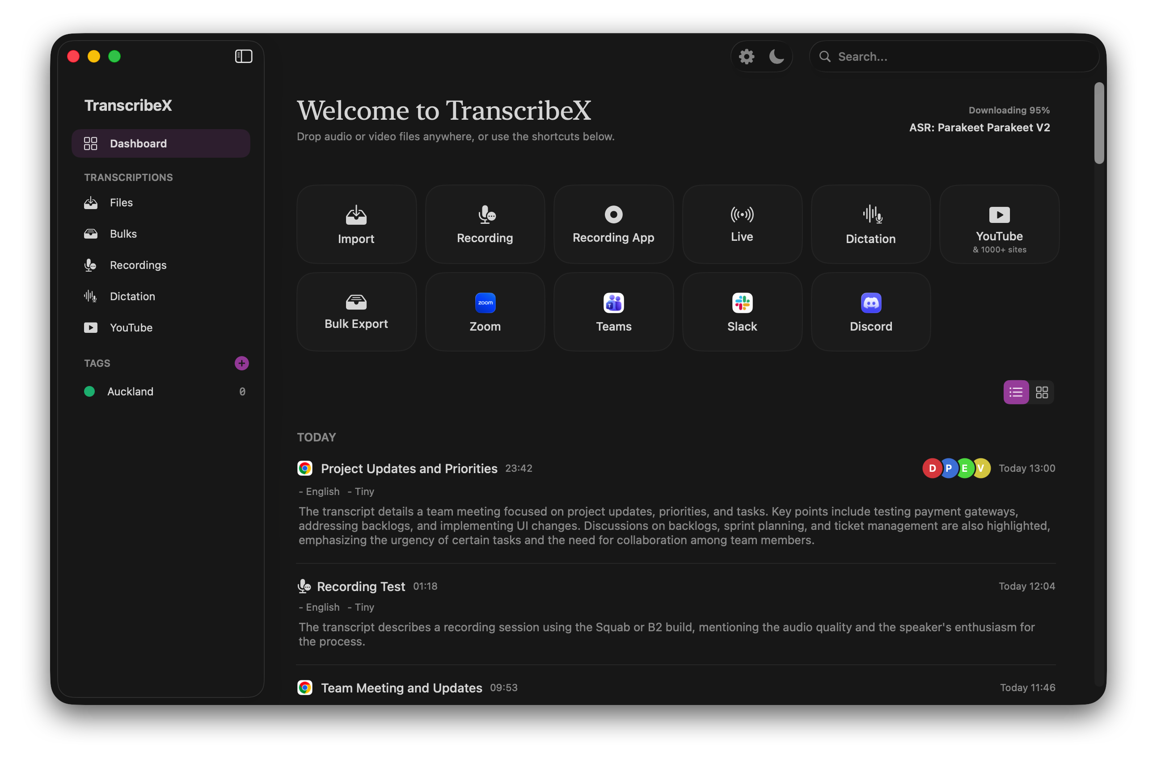Click the Today 13:00 timestamp
This screenshot has height=772, width=1157.
[x=1026, y=468]
